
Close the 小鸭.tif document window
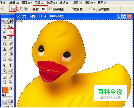130,16
